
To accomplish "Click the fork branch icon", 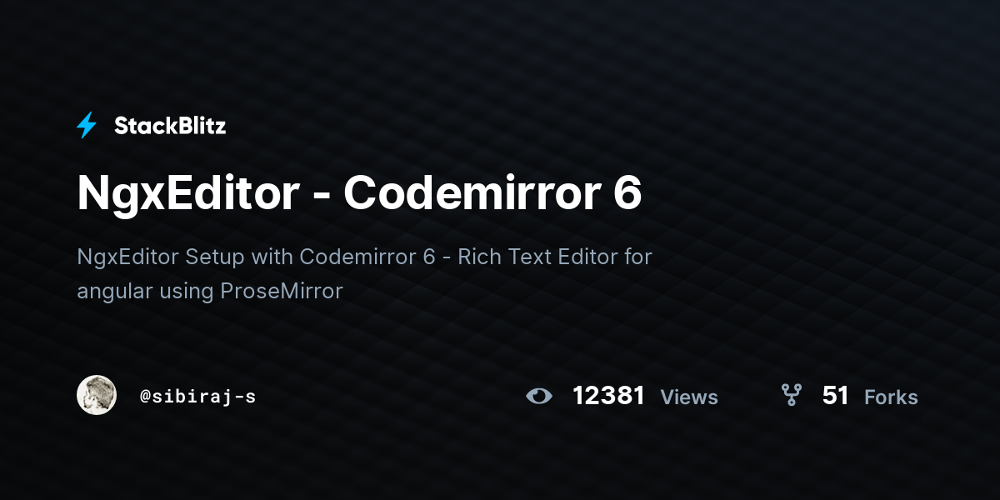I will click(x=791, y=395).
